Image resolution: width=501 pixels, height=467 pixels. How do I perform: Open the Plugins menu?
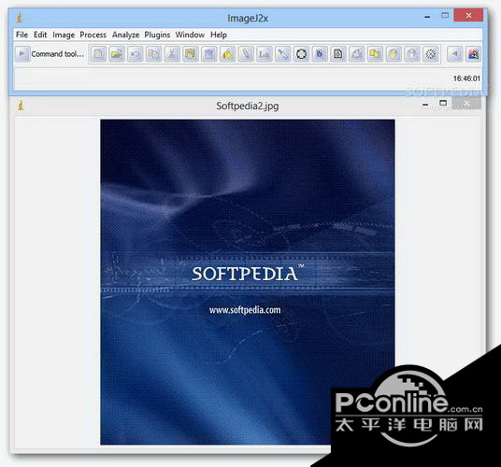(157, 35)
